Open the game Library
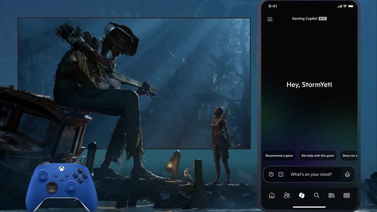Viewport: 377px width, 212px height. 331,195
